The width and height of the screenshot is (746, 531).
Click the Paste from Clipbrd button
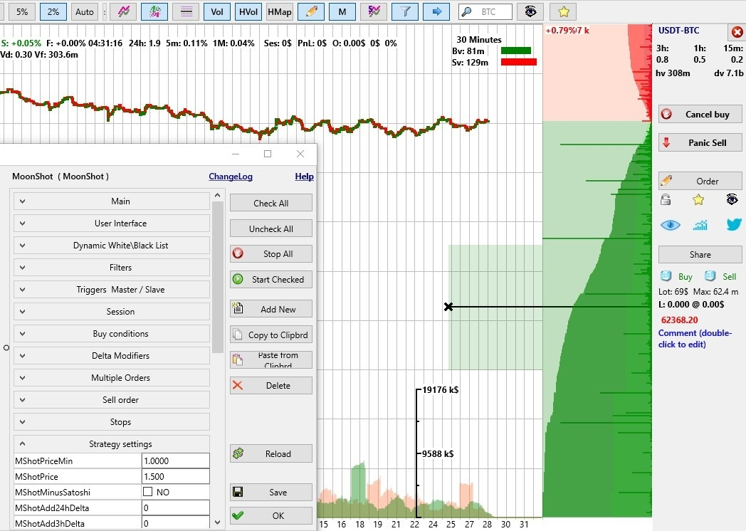point(271,359)
